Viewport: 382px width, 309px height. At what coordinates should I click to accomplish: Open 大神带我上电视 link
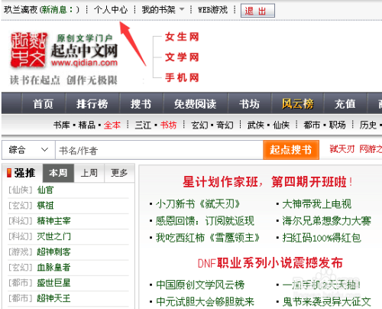pos(317,204)
